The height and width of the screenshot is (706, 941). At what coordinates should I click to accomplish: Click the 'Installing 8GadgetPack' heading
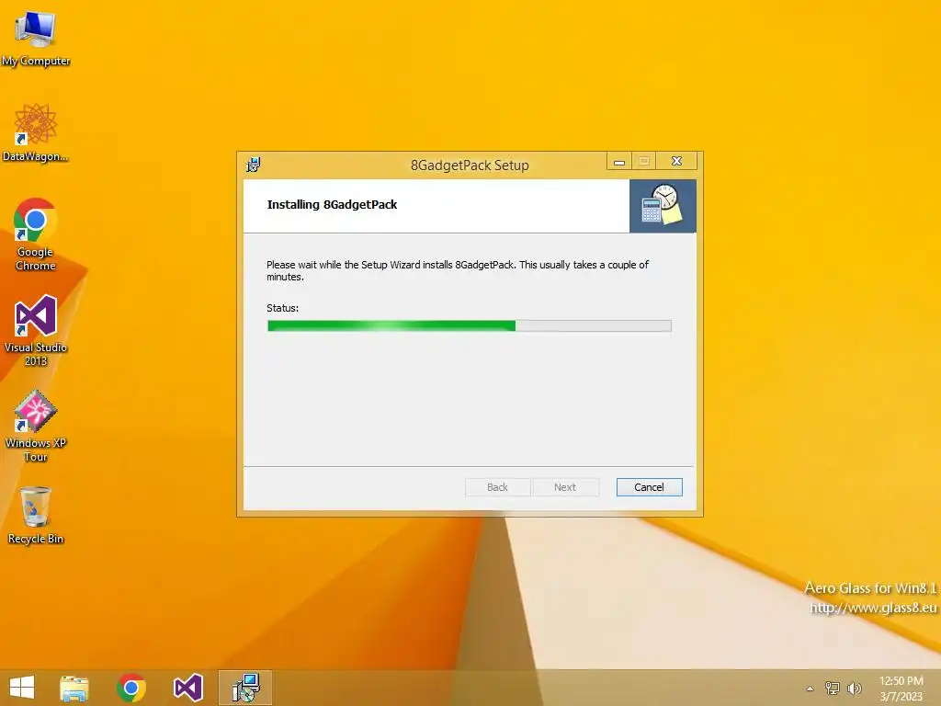[x=332, y=205]
